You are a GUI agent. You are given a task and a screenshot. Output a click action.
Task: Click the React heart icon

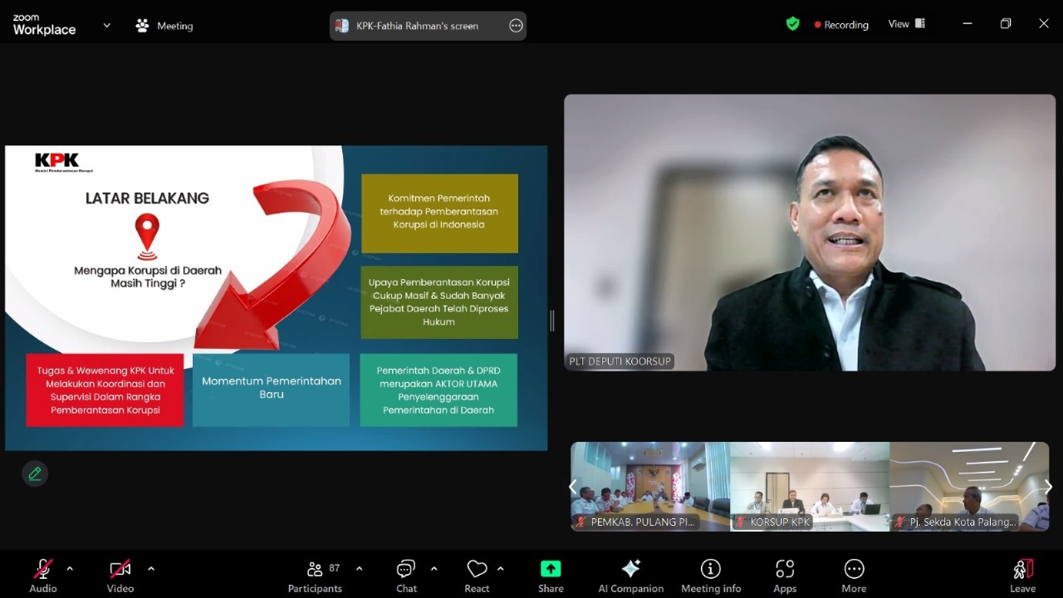(x=477, y=569)
